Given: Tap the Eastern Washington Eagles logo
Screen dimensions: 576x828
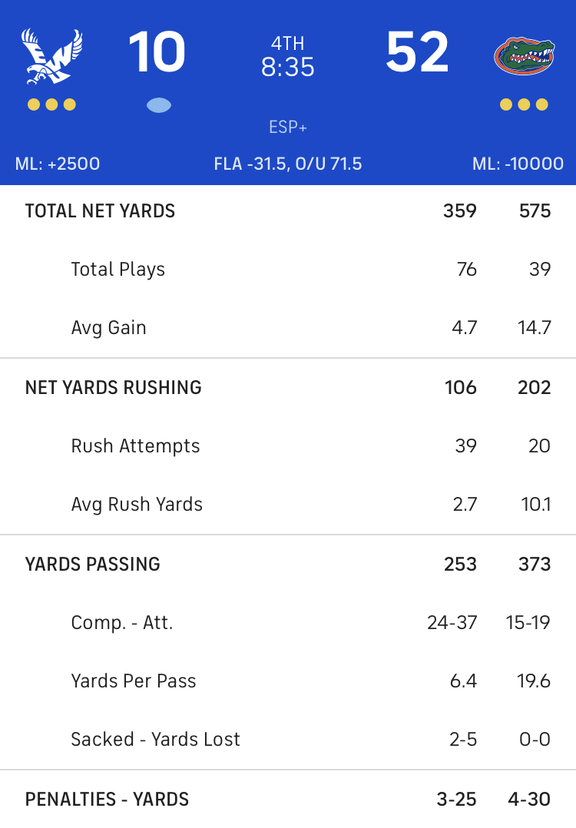Looking at the screenshot, I should click(x=51, y=56).
